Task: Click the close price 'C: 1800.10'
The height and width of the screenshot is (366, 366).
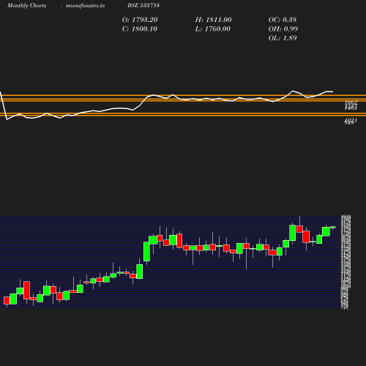Action: (x=140, y=29)
